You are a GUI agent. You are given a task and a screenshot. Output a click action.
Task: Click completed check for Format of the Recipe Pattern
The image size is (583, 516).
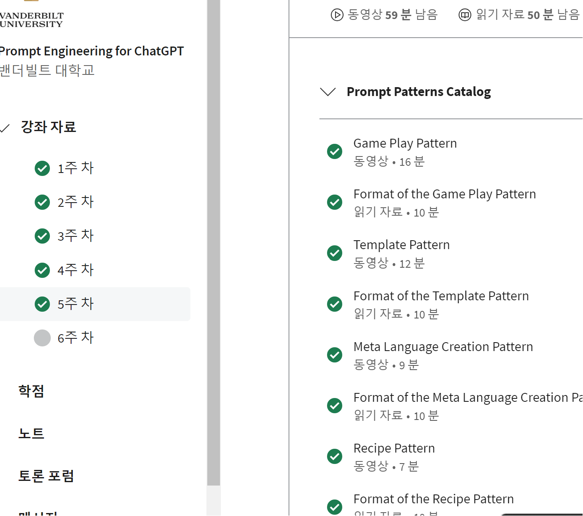point(335,507)
